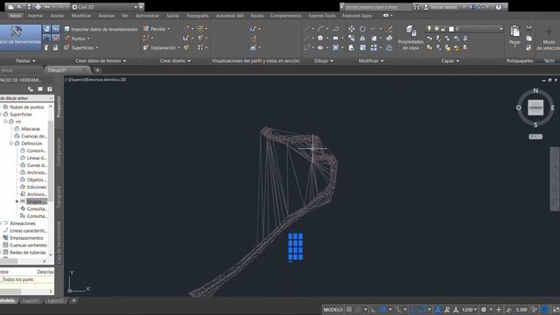Open the Help question mark icon
The image size is (560, 315).
pyautogui.click(x=498, y=7)
